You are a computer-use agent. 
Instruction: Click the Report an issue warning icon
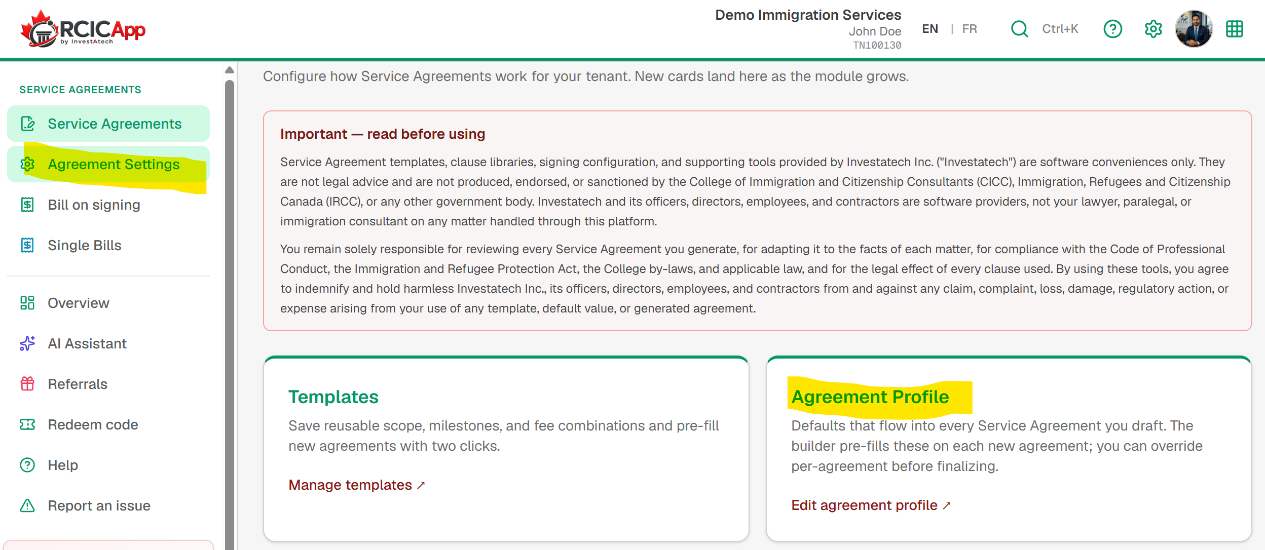[27, 505]
